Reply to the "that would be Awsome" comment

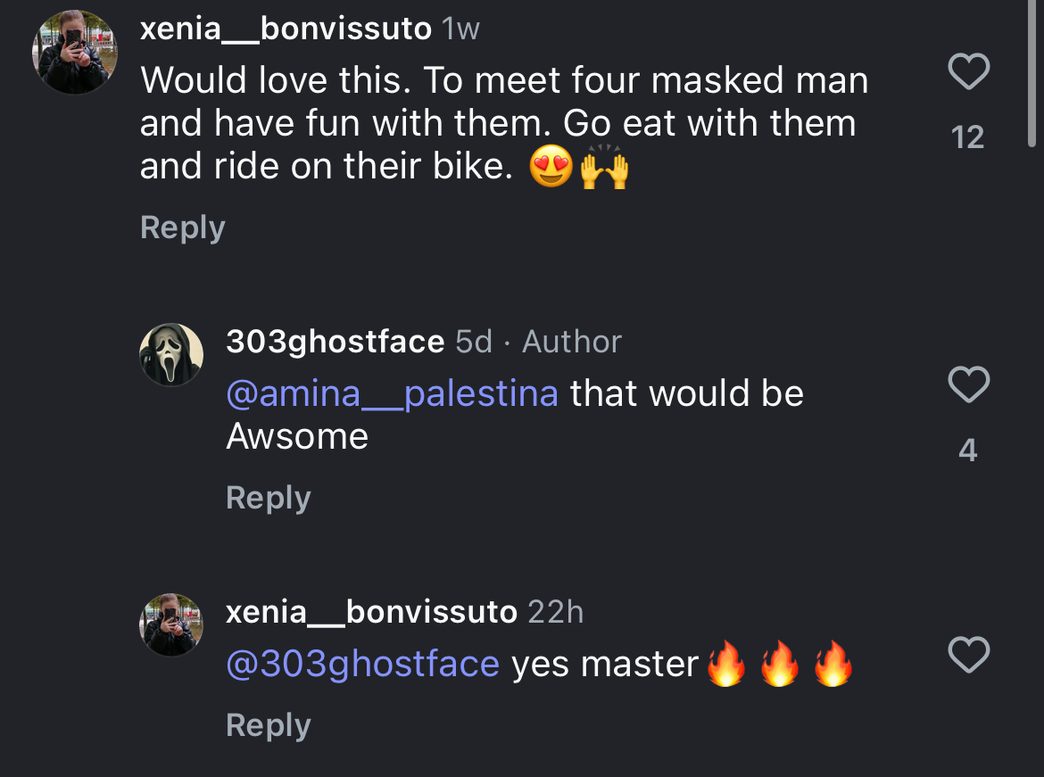(x=268, y=498)
